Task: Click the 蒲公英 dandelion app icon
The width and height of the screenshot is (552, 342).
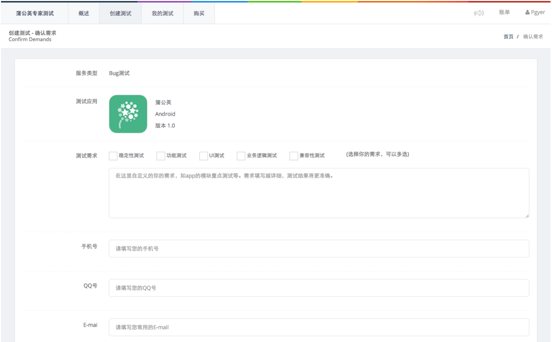Action: pyautogui.click(x=128, y=114)
